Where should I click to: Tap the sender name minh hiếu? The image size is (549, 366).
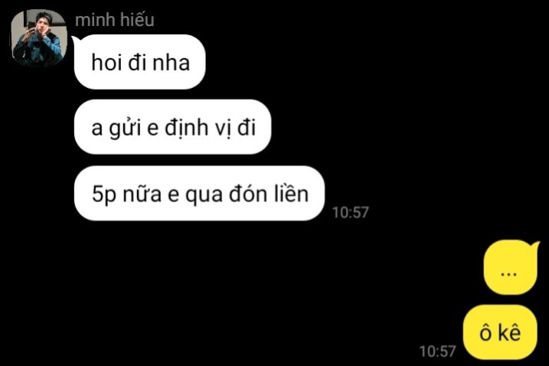115,19
